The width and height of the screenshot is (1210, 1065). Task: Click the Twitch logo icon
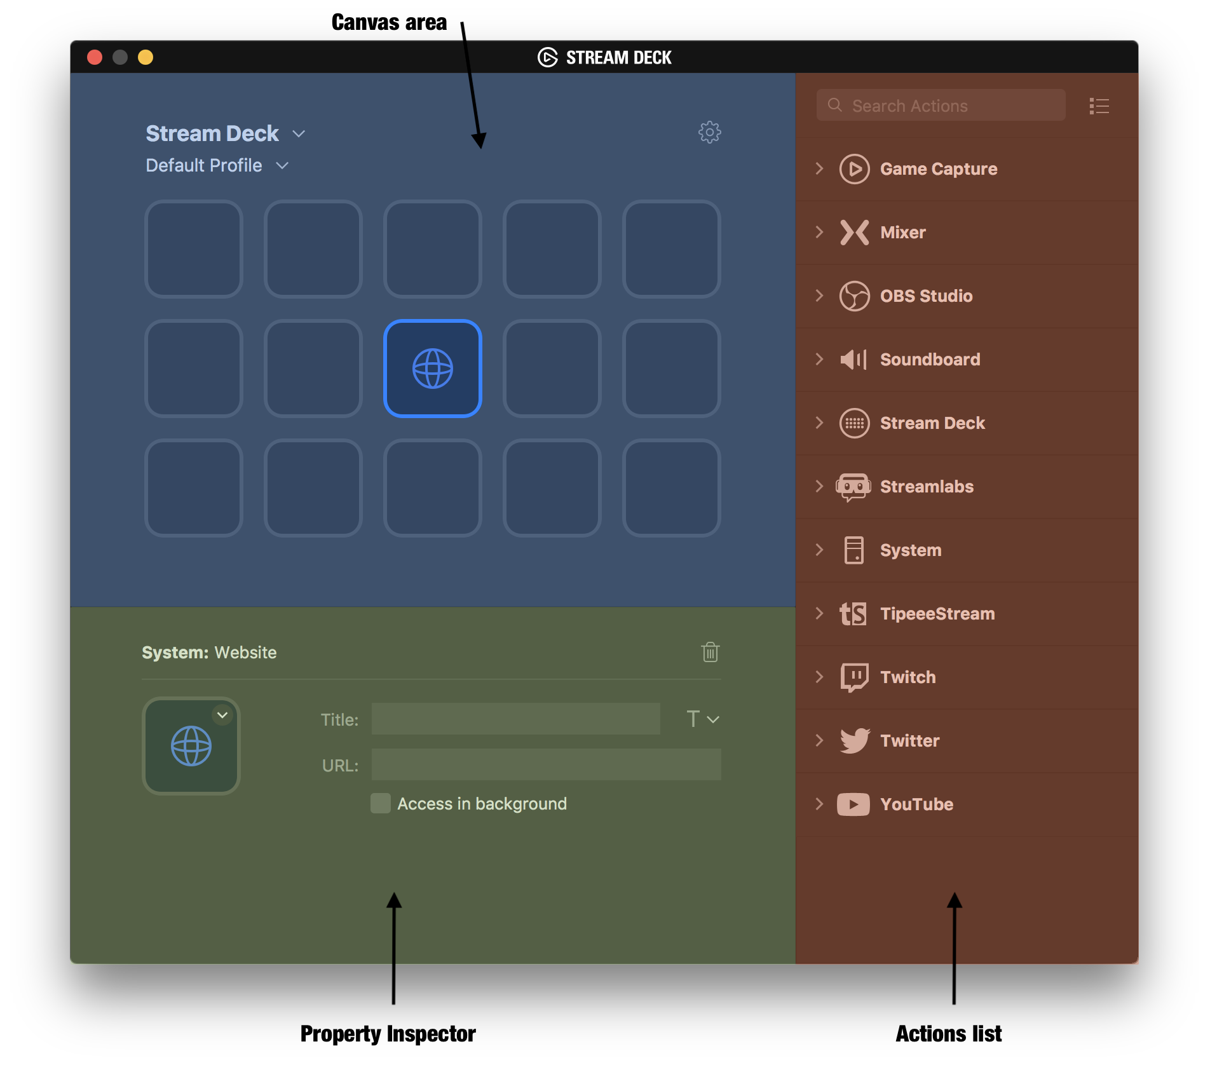click(854, 677)
